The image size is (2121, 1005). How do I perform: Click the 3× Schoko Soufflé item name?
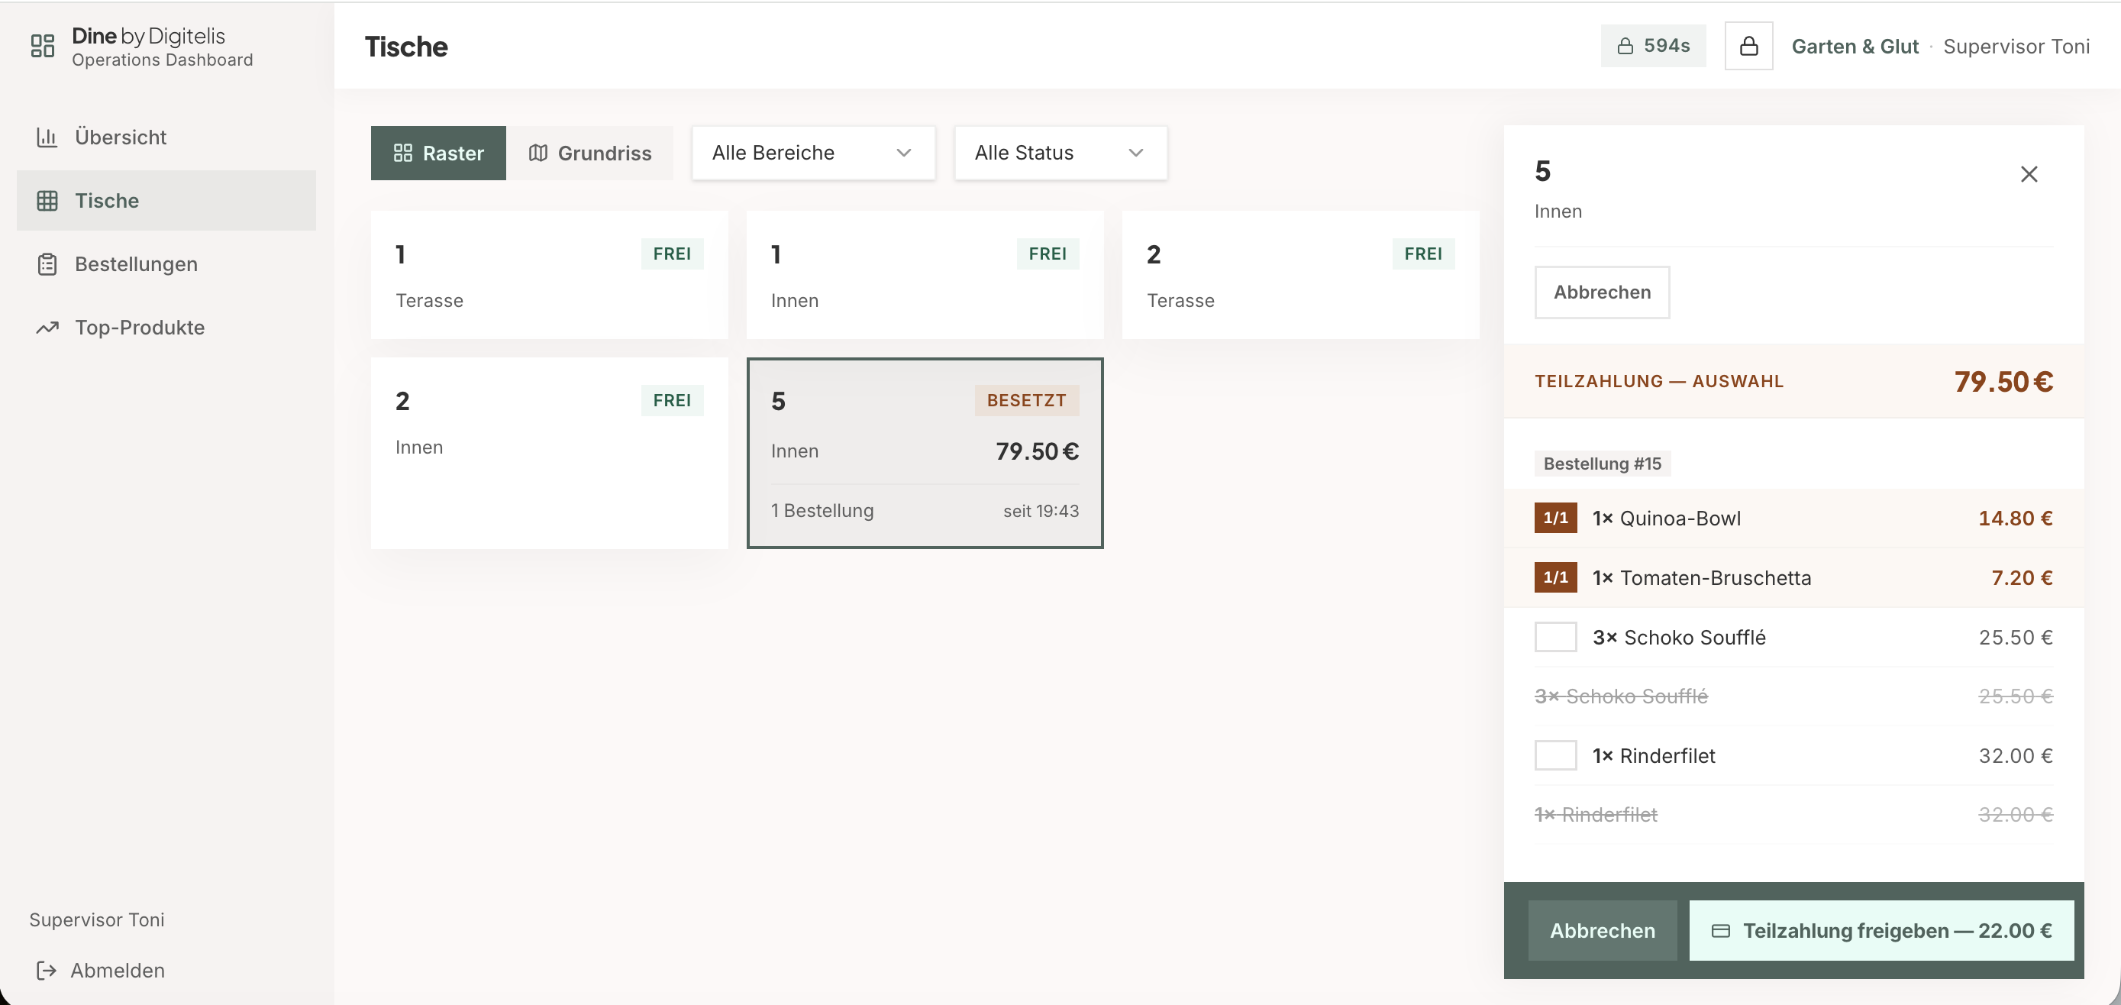pyautogui.click(x=1679, y=637)
